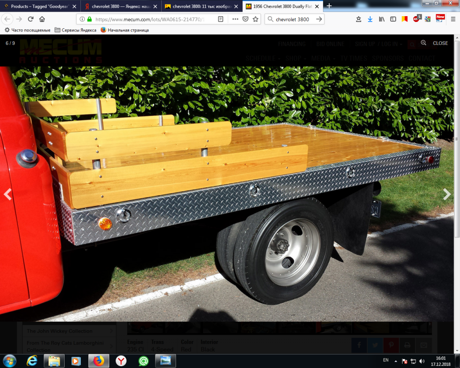Image resolution: width=460 pixels, height=368 pixels.
Task: Open the Firefox hamburger menu
Action: click(452, 19)
